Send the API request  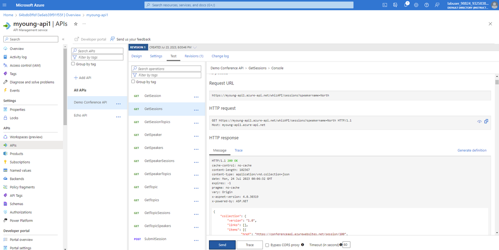(222, 245)
